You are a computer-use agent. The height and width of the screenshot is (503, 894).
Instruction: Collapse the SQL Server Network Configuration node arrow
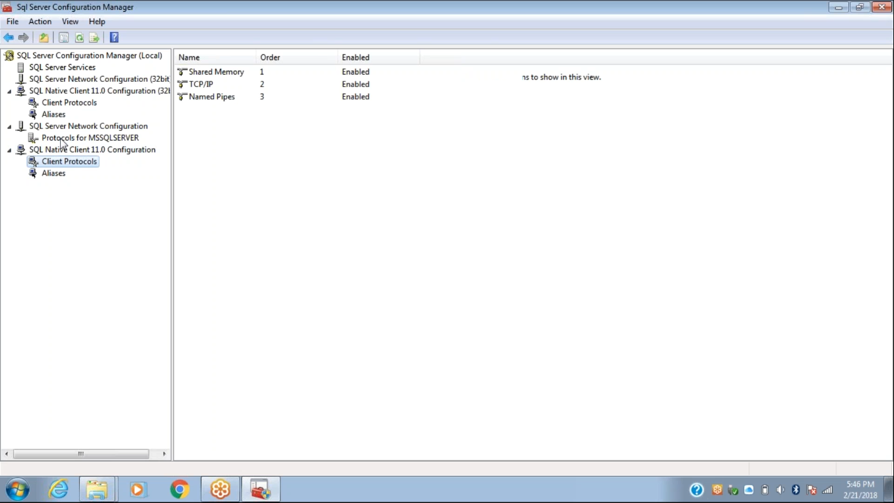tap(9, 126)
